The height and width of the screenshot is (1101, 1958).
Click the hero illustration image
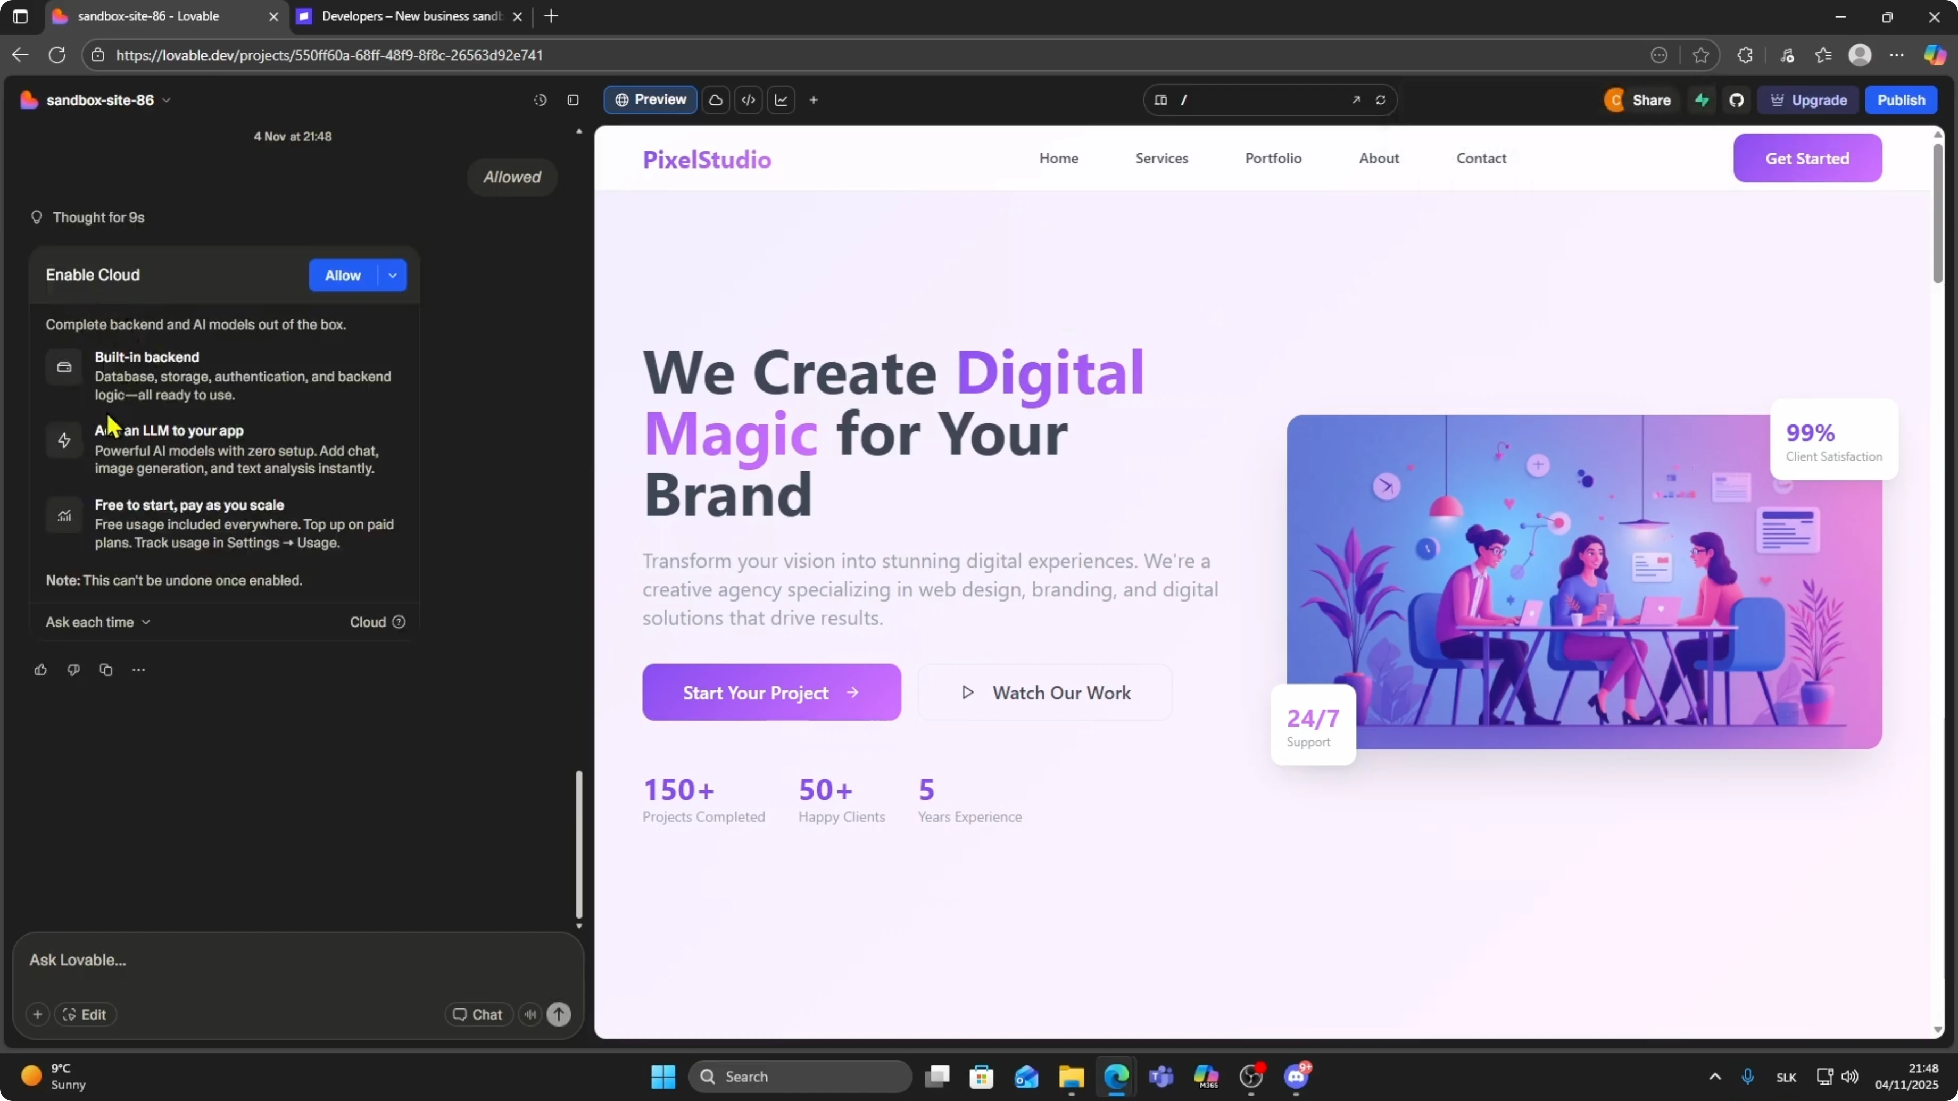point(1584,581)
